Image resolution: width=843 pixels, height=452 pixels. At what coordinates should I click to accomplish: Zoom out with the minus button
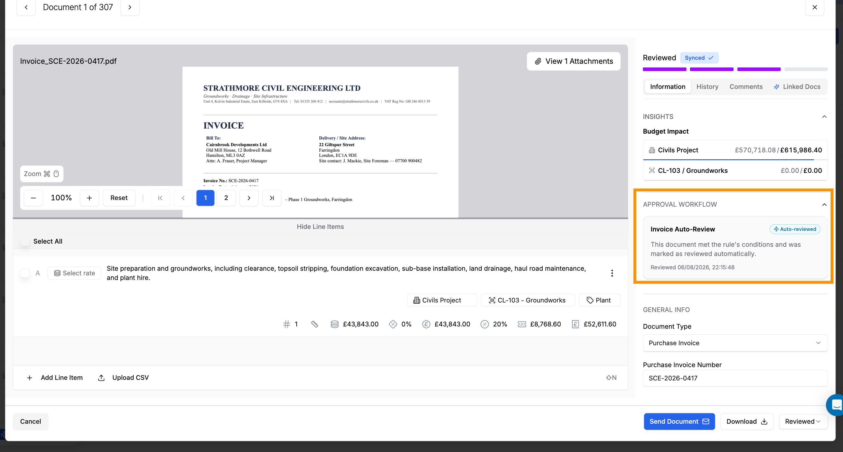coord(33,198)
